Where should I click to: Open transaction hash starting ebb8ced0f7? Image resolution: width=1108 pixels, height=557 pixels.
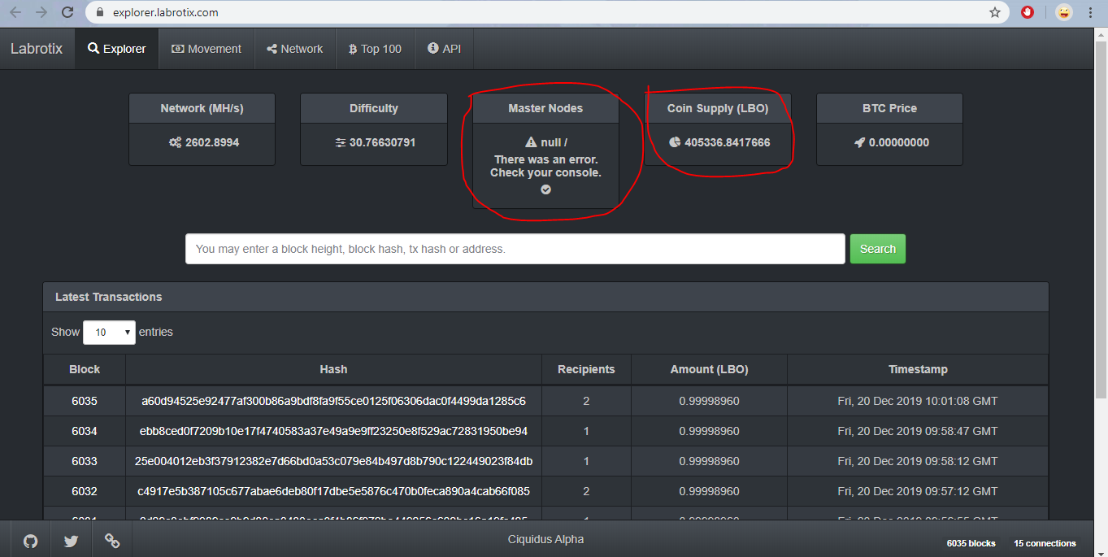coord(333,431)
